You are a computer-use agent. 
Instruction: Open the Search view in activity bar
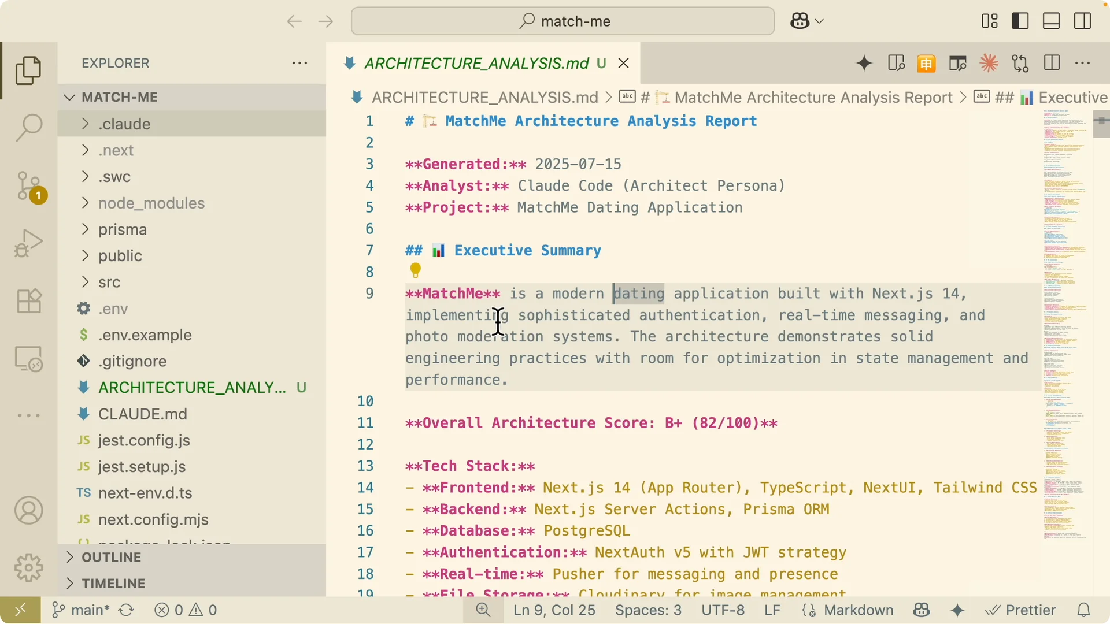[28, 127]
